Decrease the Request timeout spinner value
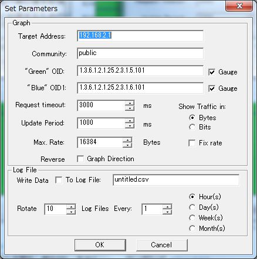 pyautogui.click(x=130, y=108)
